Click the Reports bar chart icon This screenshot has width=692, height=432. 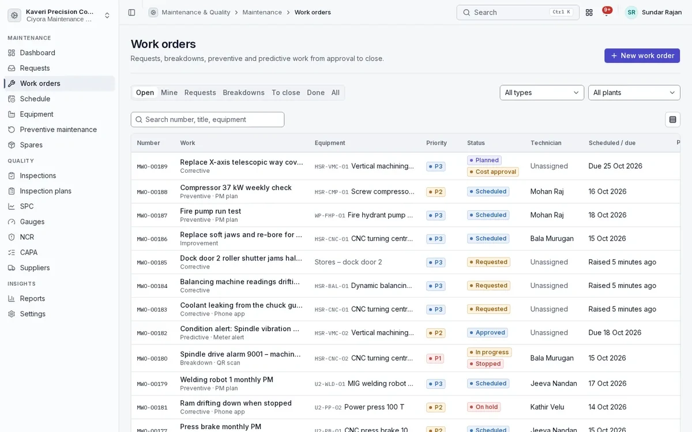pos(12,298)
